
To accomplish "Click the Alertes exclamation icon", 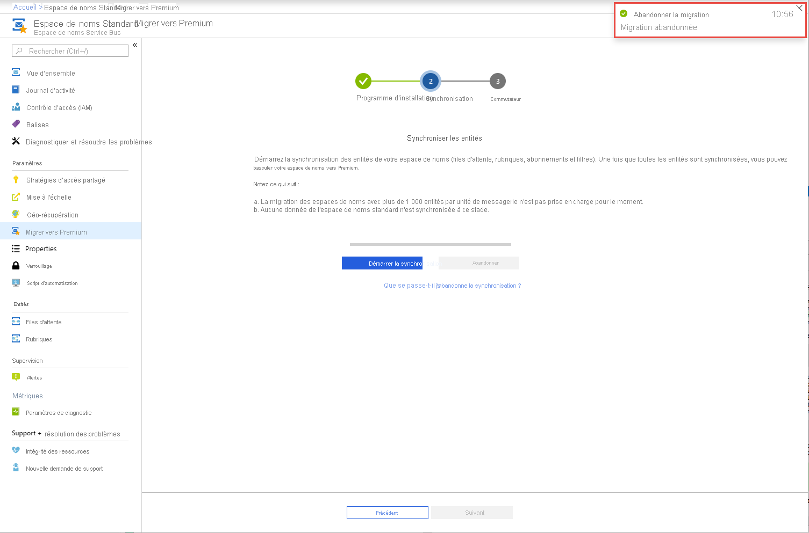I will pos(16,377).
